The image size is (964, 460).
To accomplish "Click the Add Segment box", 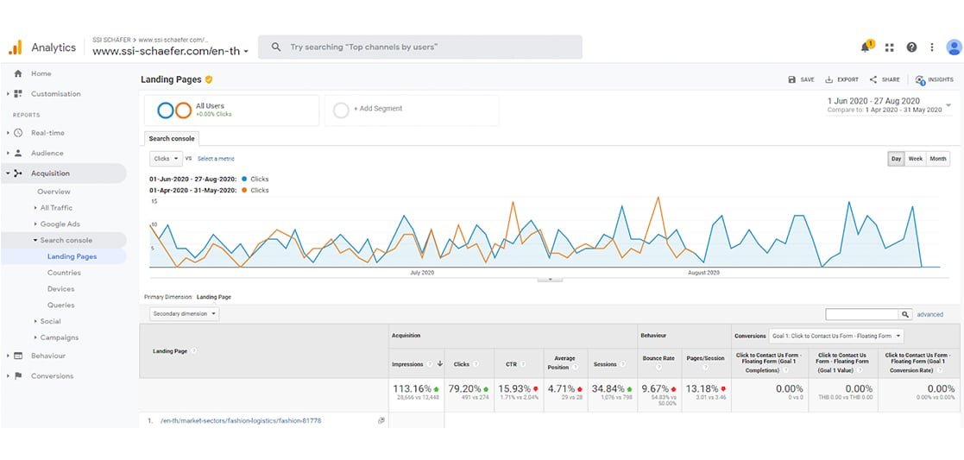I will pos(412,110).
